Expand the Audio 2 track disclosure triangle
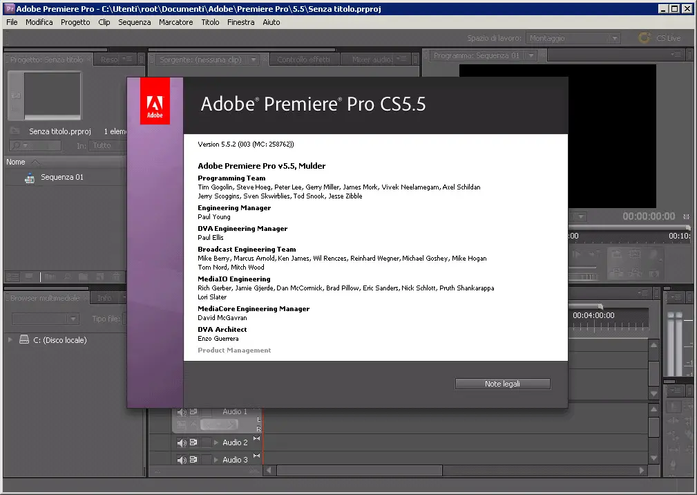Image resolution: width=697 pixels, height=495 pixels. coord(216,442)
